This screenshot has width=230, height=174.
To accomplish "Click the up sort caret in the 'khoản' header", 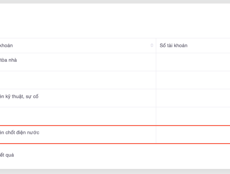I will click(x=152, y=44).
